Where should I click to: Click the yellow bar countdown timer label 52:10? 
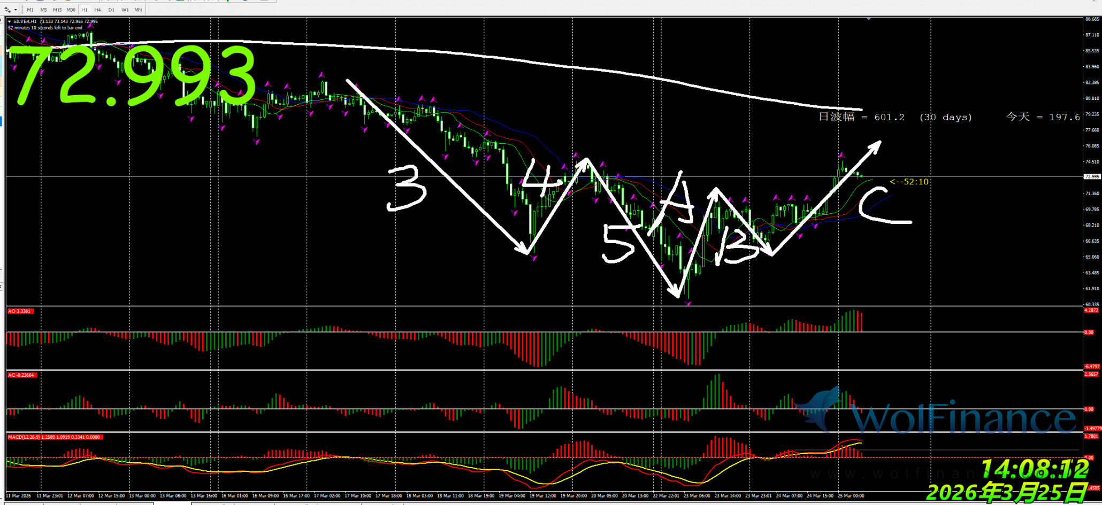pos(909,182)
